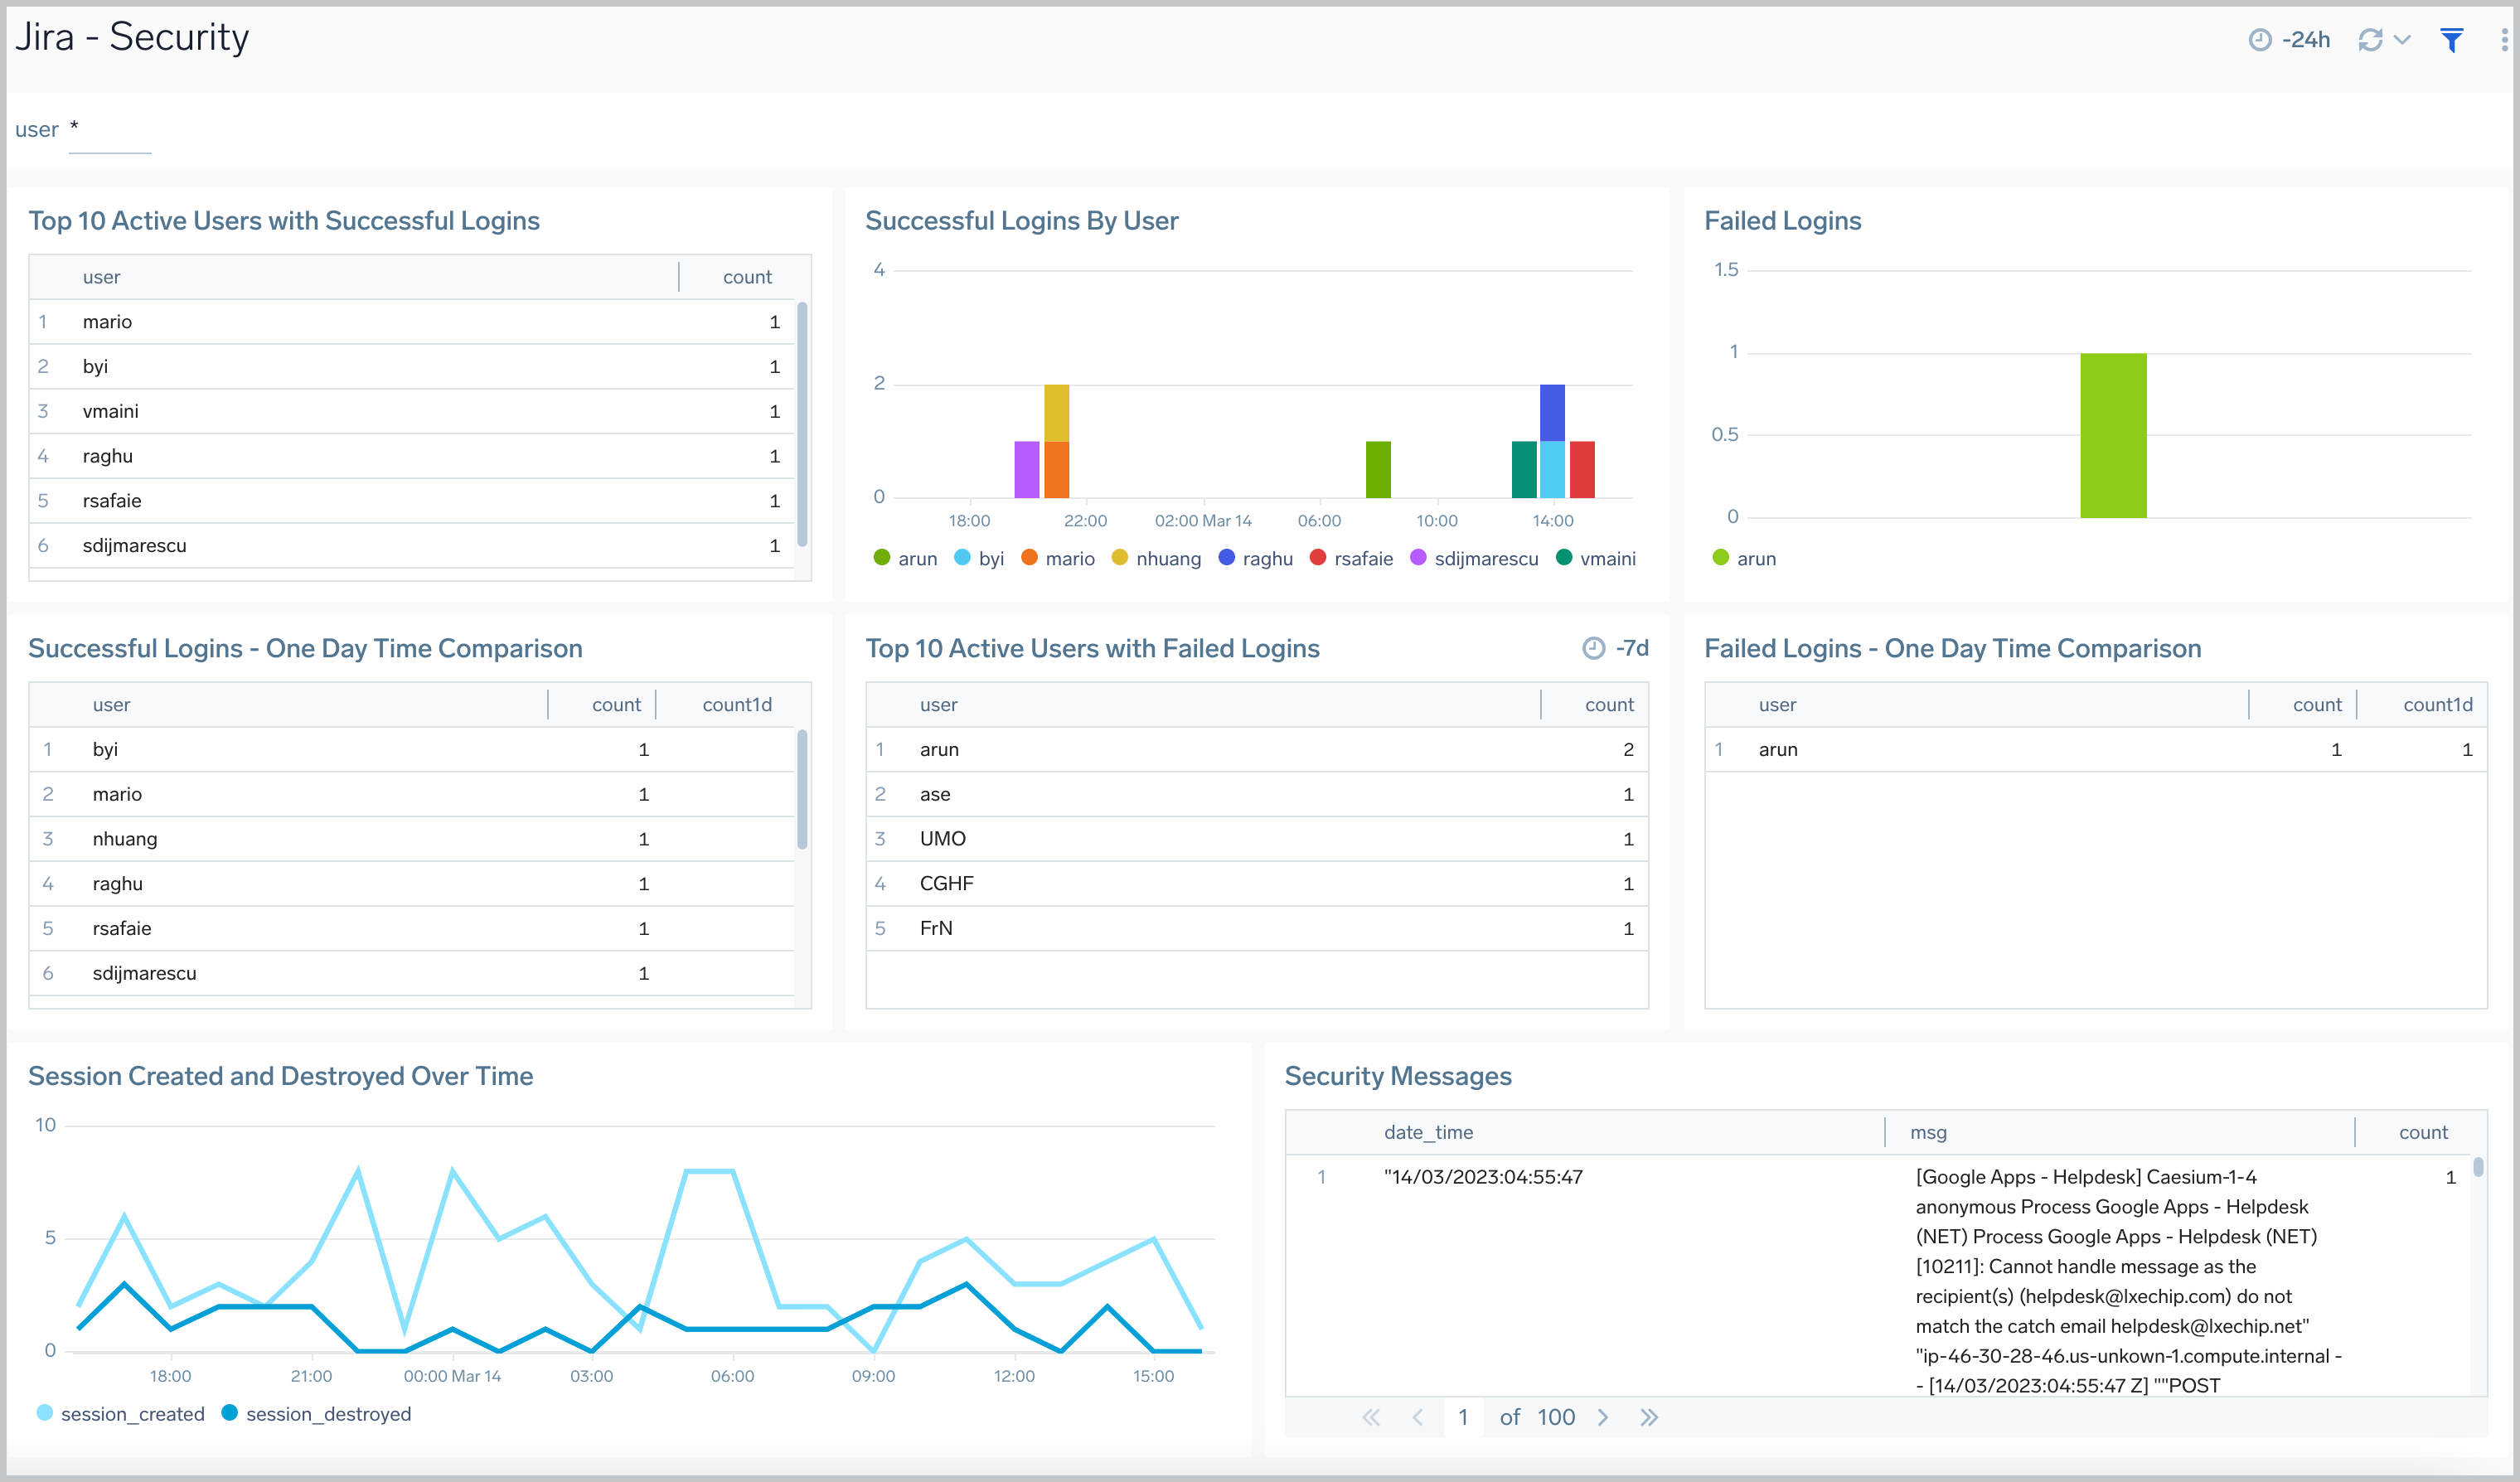Toggle the session_destroyed legend item
Viewport: 2520px width, 1482px height.
tap(316, 1413)
